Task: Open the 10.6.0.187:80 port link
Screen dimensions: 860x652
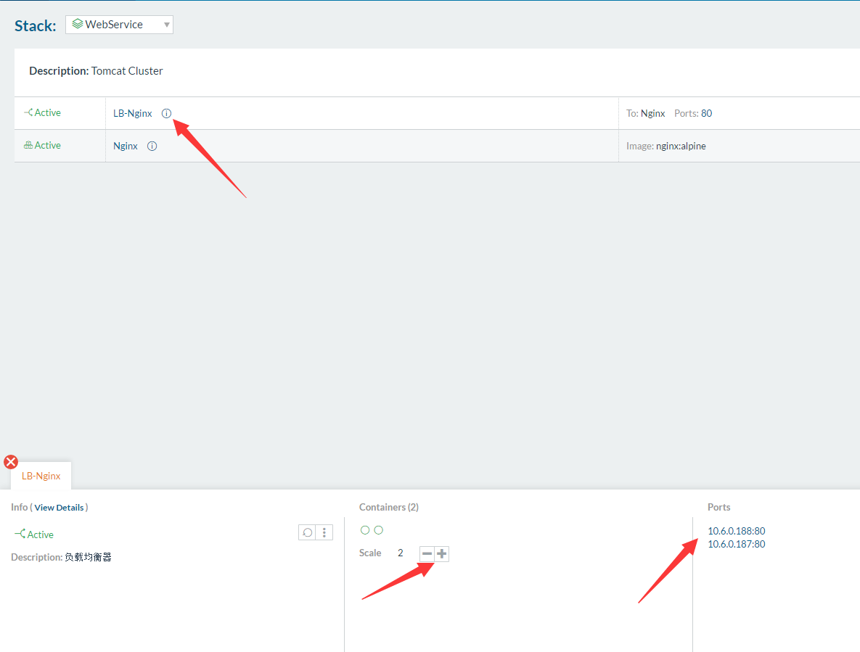Action: coord(736,544)
